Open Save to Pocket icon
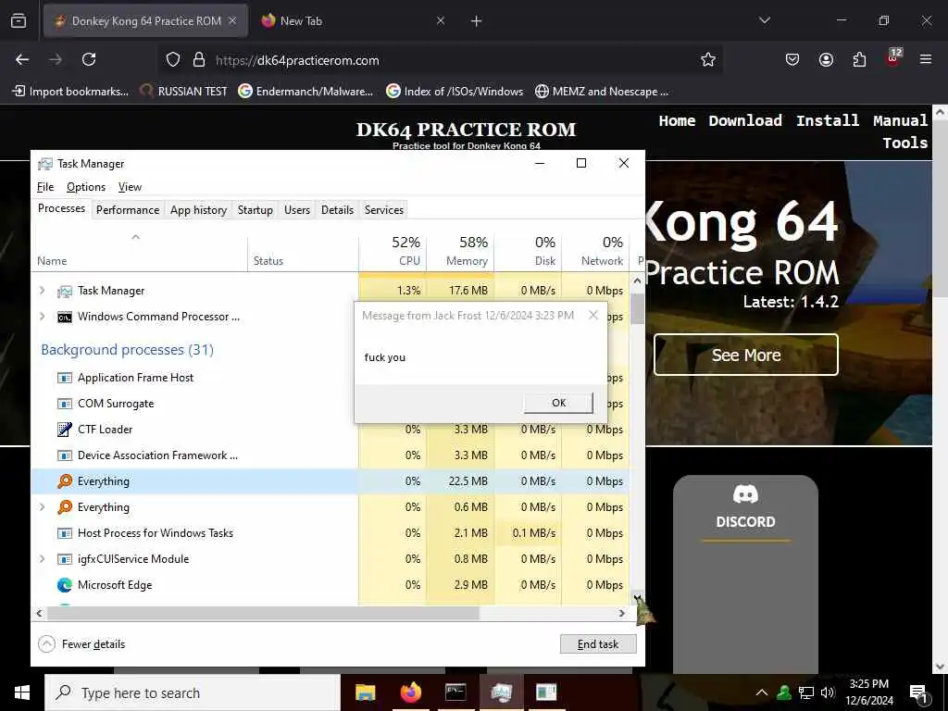 pyautogui.click(x=792, y=60)
